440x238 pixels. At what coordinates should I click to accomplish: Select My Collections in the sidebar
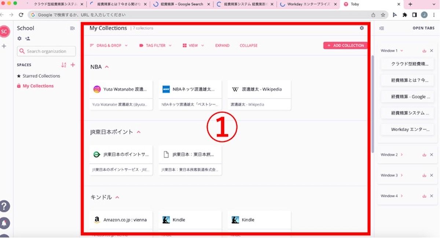[35, 86]
